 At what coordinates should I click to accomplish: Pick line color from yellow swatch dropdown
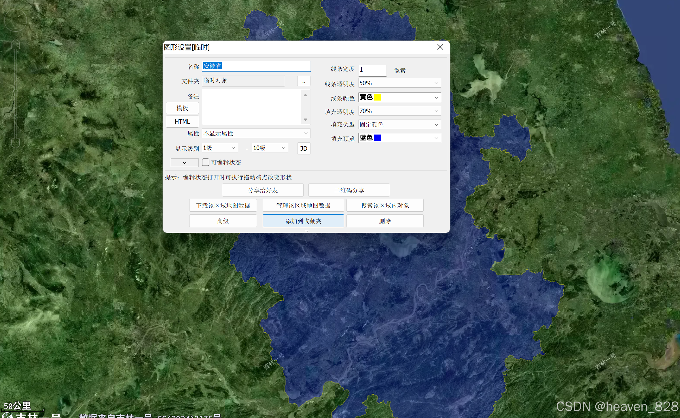click(399, 97)
